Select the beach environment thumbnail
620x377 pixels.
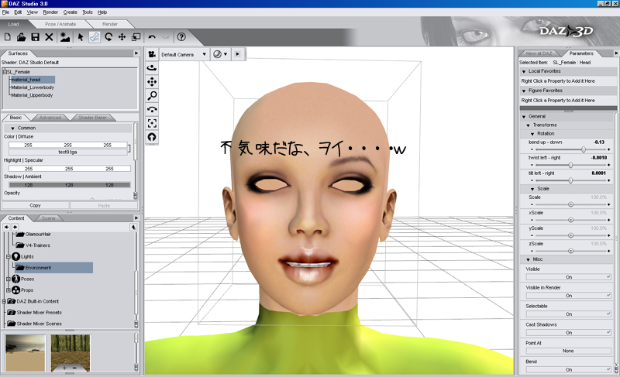click(26, 353)
